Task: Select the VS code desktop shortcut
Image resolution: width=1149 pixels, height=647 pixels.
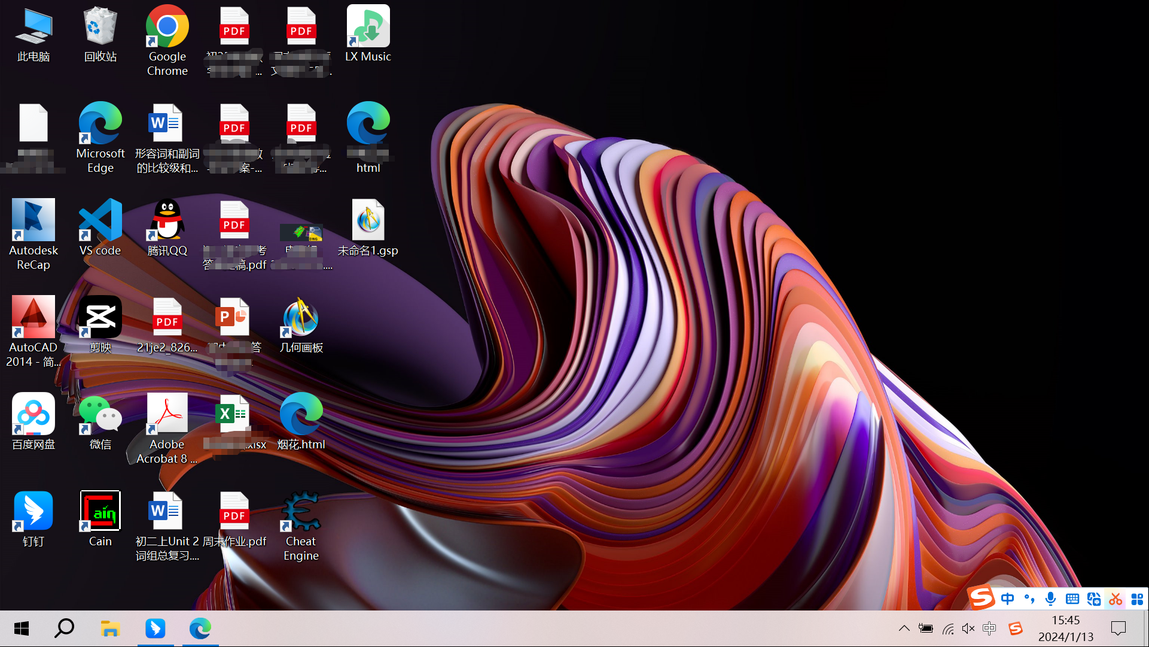Action: tap(100, 227)
